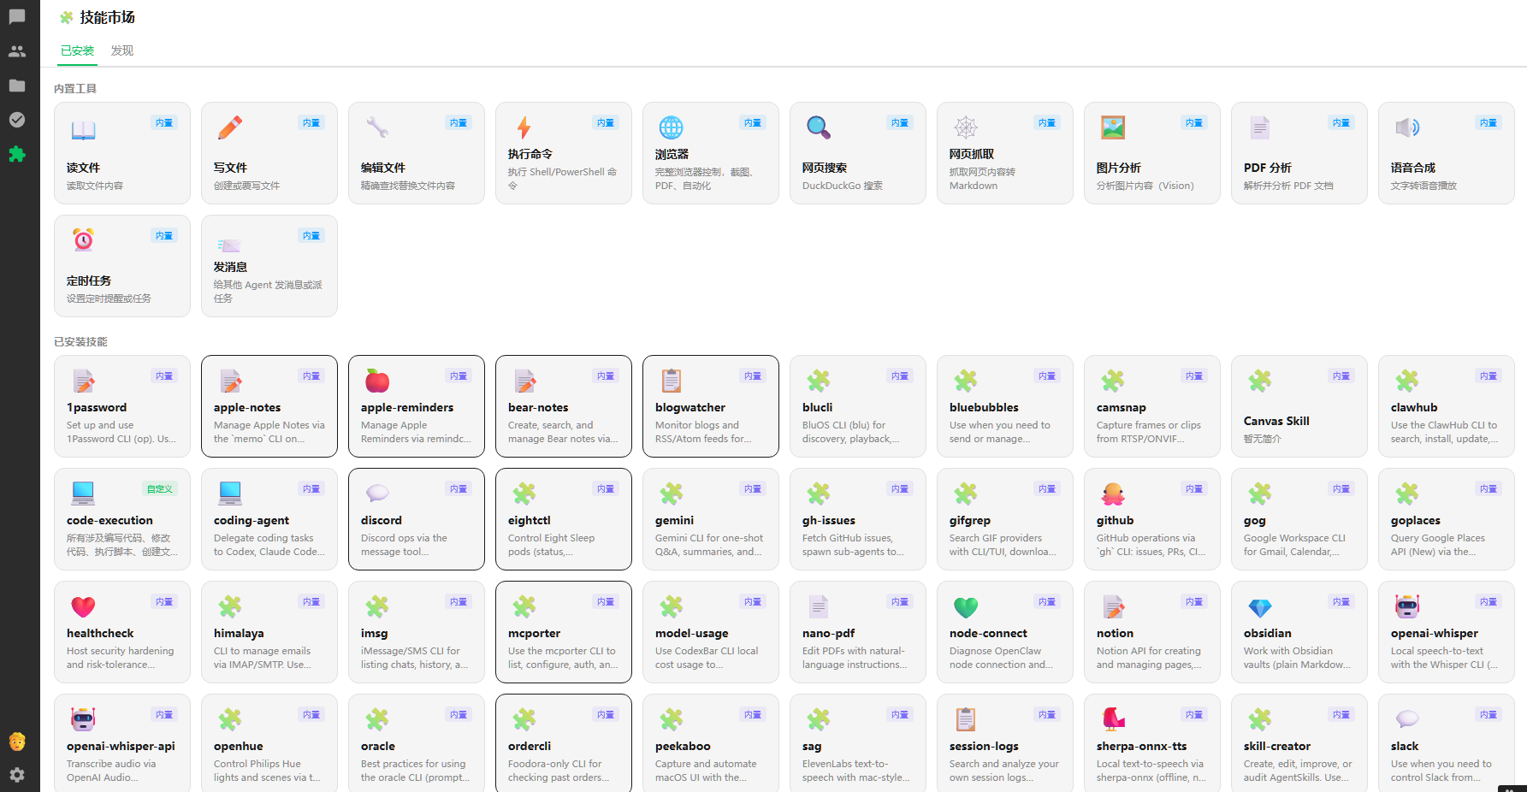The width and height of the screenshot is (1527, 792).
Task: Click the green heart icon of node-connect
Action: pyautogui.click(x=966, y=607)
